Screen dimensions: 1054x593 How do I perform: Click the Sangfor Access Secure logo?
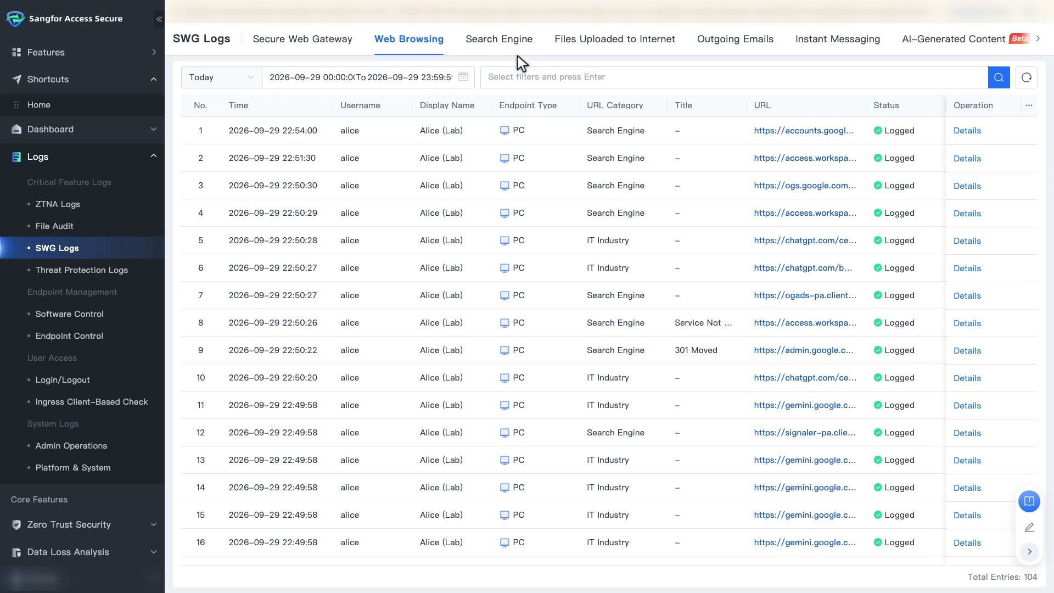(15, 19)
